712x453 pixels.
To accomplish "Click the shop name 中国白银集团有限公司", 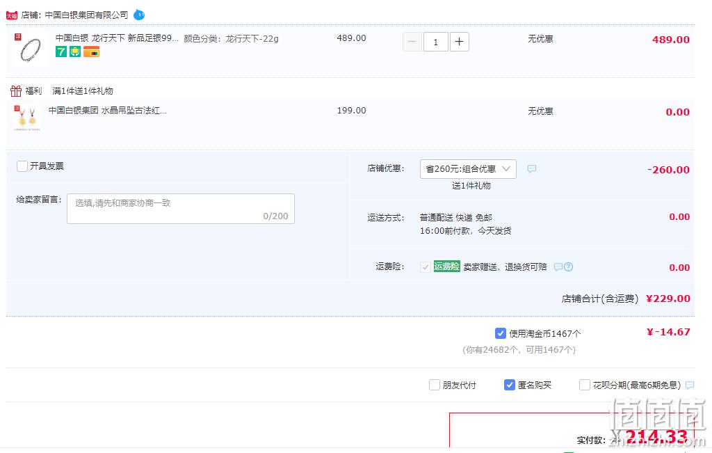I will [x=86, y=15].
